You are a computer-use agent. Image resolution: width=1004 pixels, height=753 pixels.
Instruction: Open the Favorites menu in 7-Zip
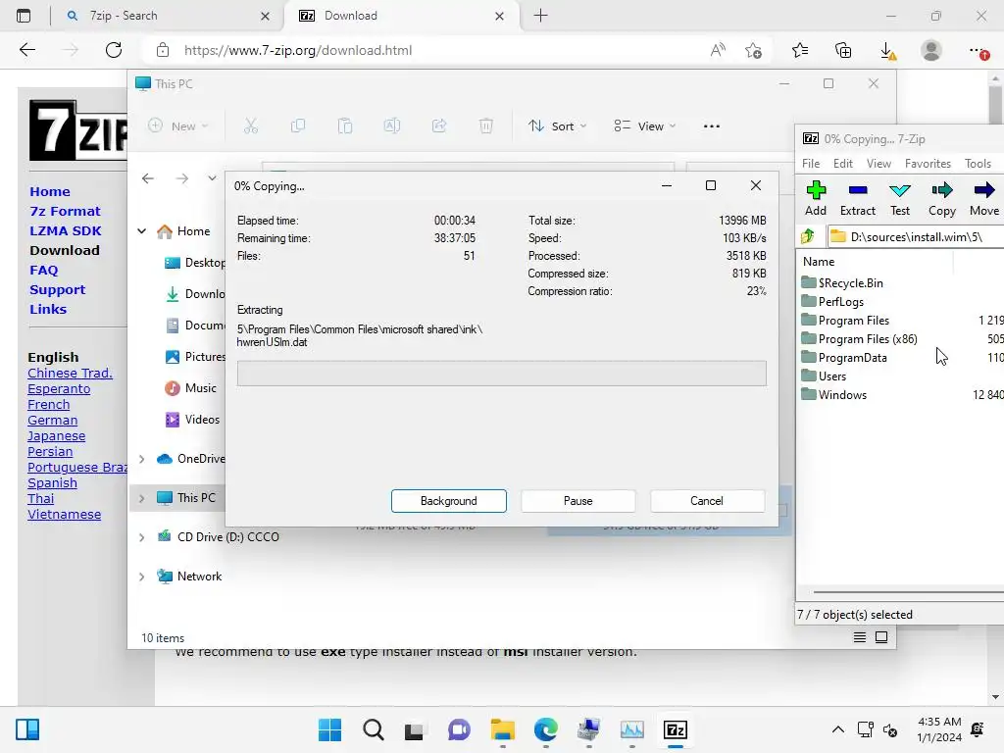pyautogui.click(x=928, y=164)
